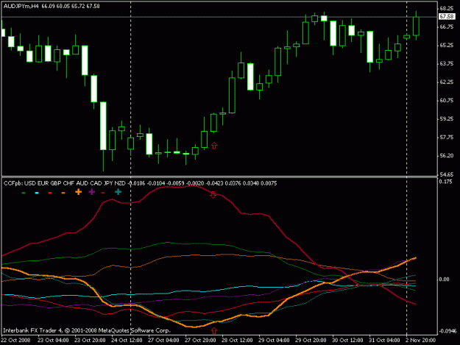Click the 23 Oct 04:00 time axis label
460x345 pixels.
pyautogui.click(x=54, y=341)
